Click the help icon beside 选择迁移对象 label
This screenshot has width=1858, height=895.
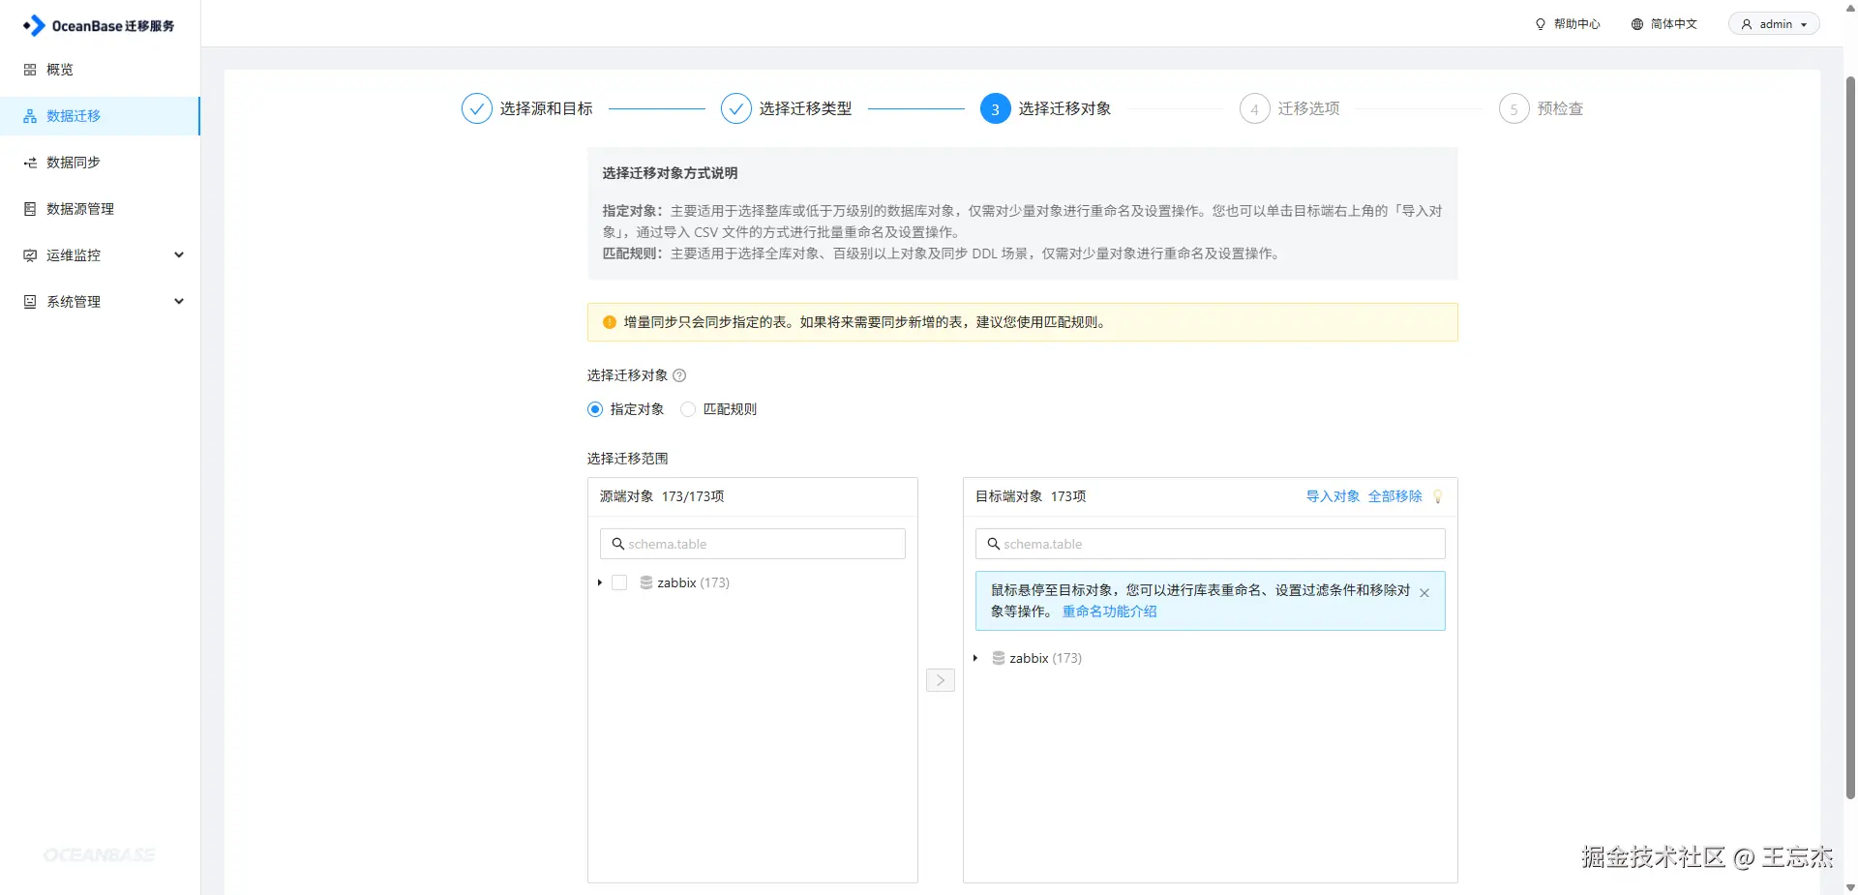pos(679,375)
